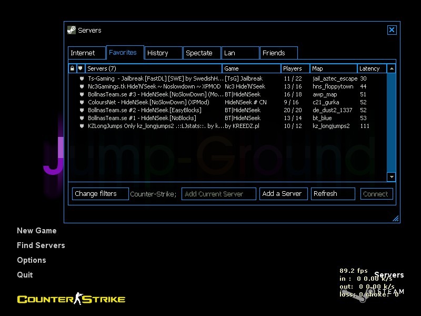
Task: Click Options in the main menu
Action: point(32,260)
